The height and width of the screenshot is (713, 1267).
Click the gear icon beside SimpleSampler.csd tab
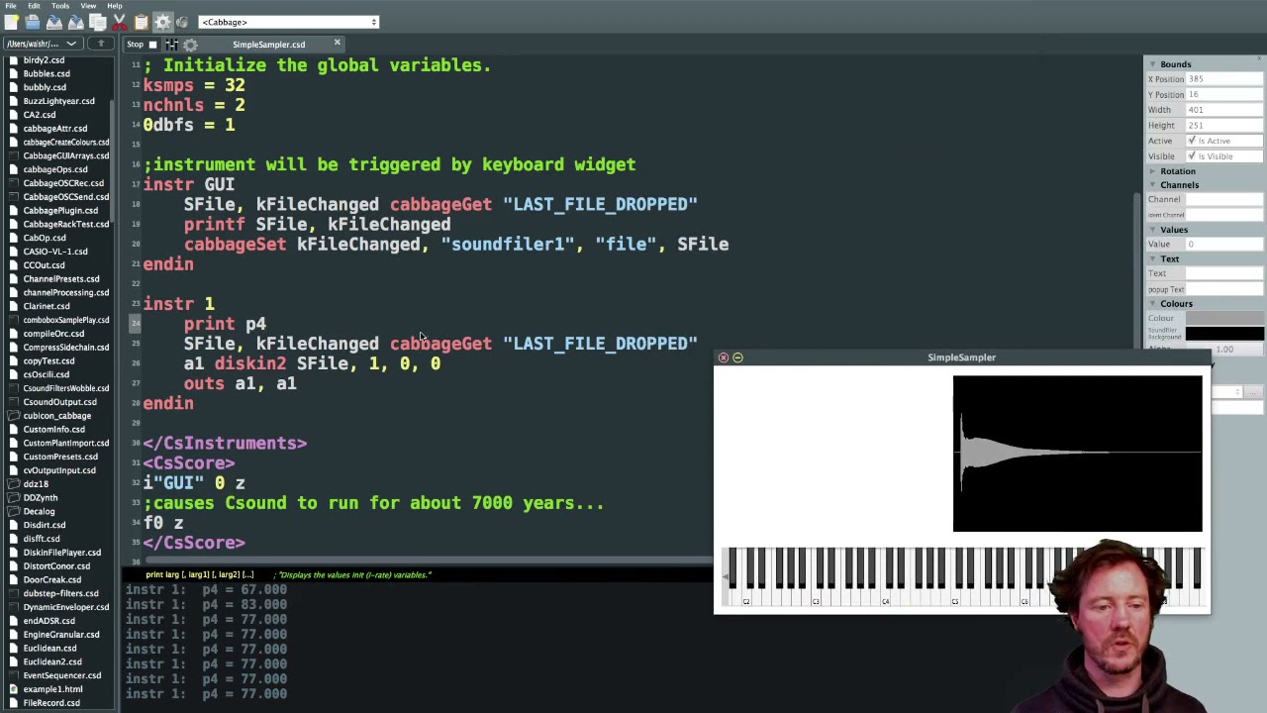tap(190, 45)
